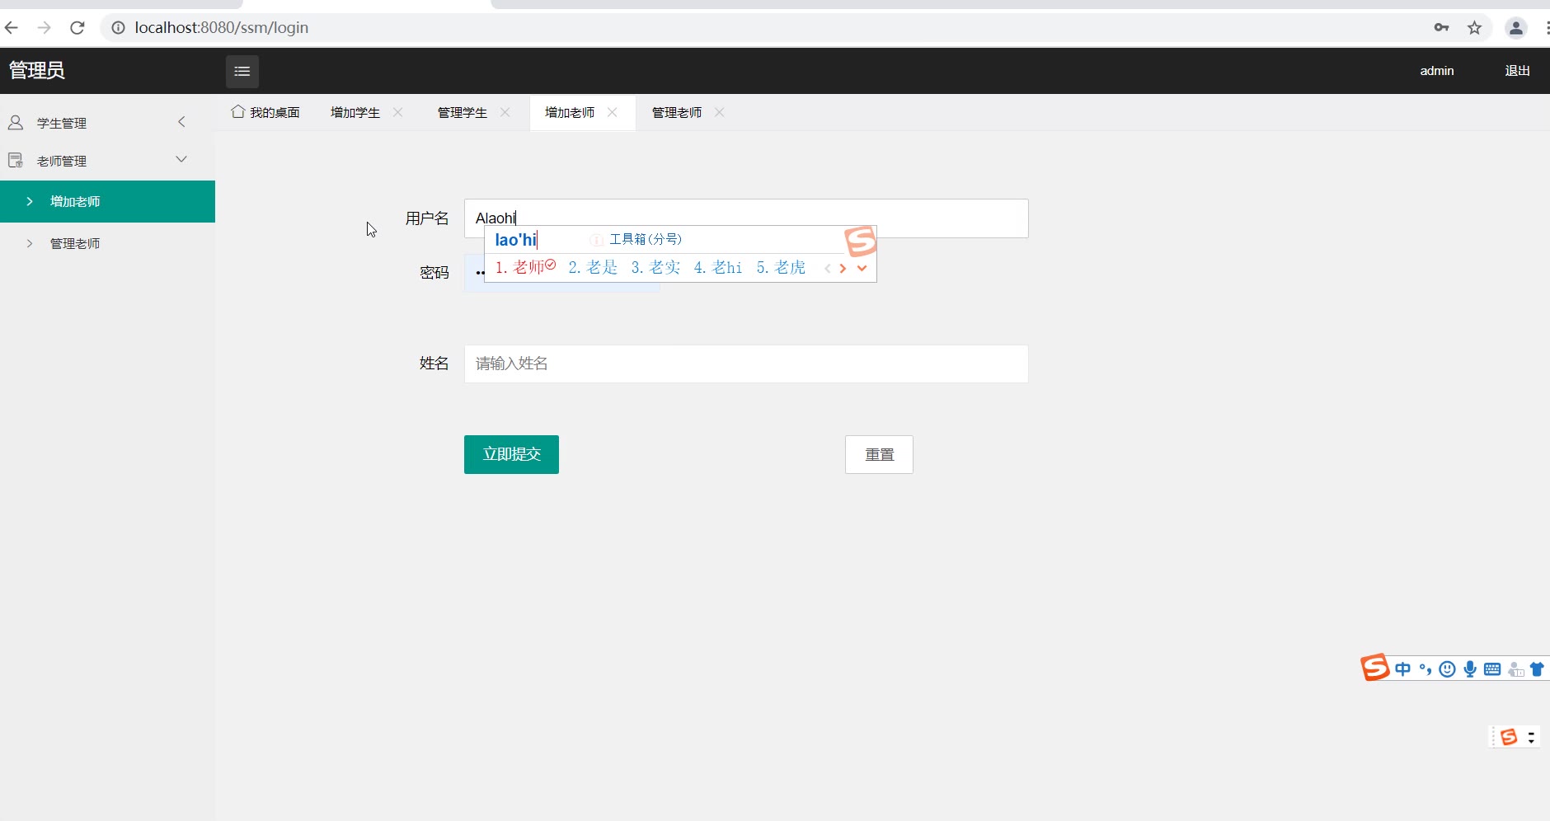Select candidate 5. 老虎
The width and height of the screenshot is (1550, 821).
click(x=781, y=267)
